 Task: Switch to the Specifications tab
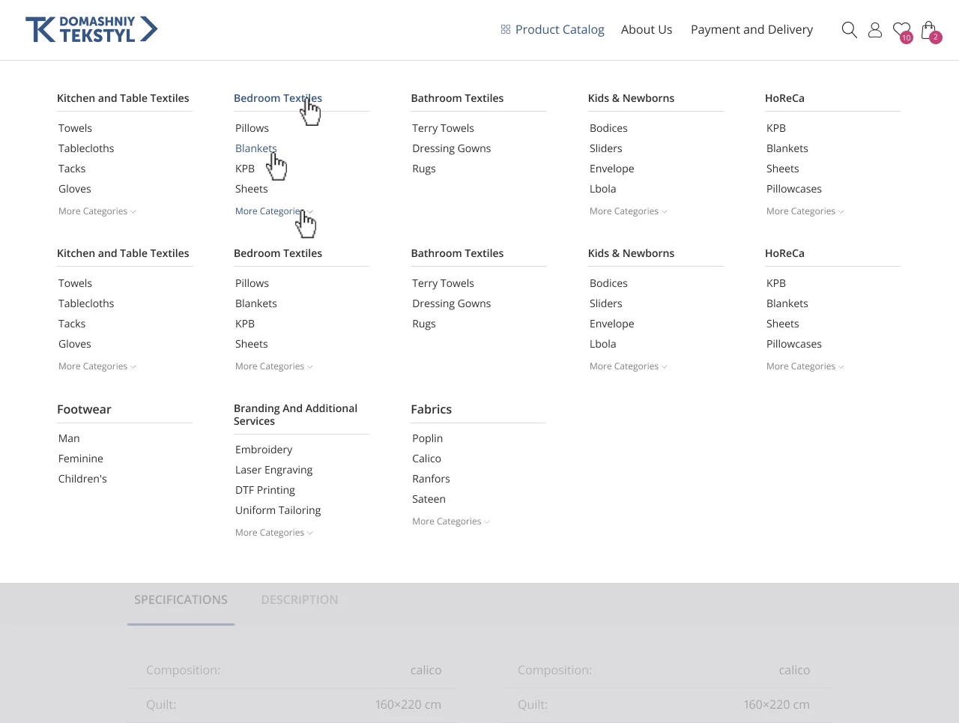coord(181,599)
